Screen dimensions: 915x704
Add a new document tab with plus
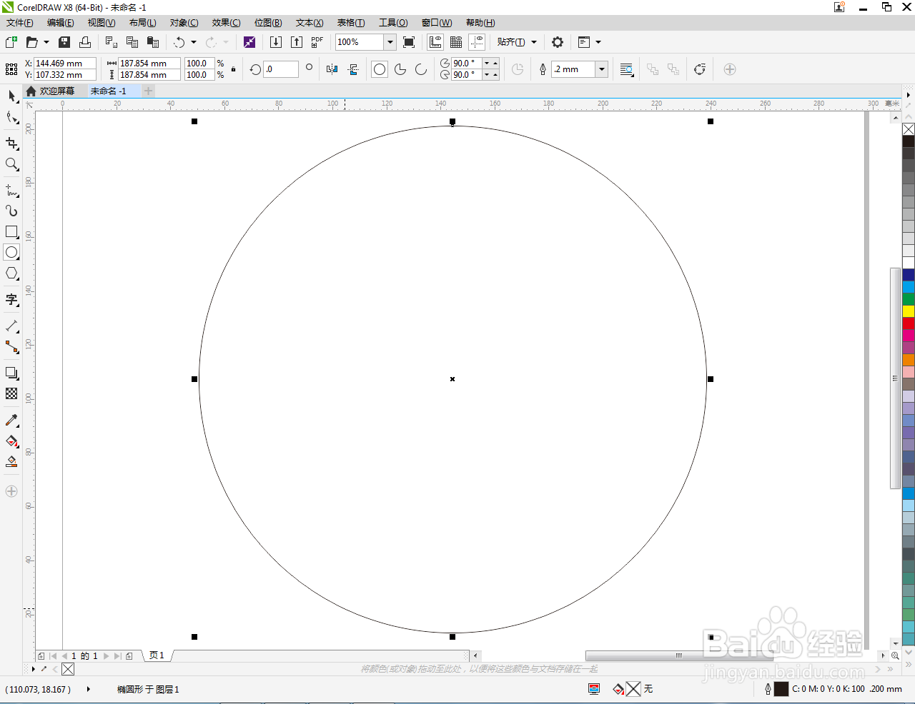(x=148, y=91)
